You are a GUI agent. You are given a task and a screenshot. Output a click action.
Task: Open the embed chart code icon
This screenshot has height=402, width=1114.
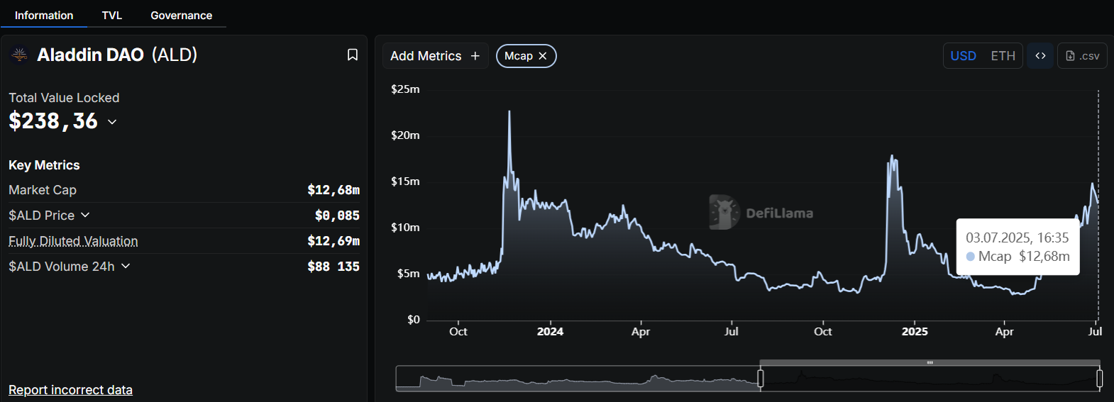coord(1040,56)
